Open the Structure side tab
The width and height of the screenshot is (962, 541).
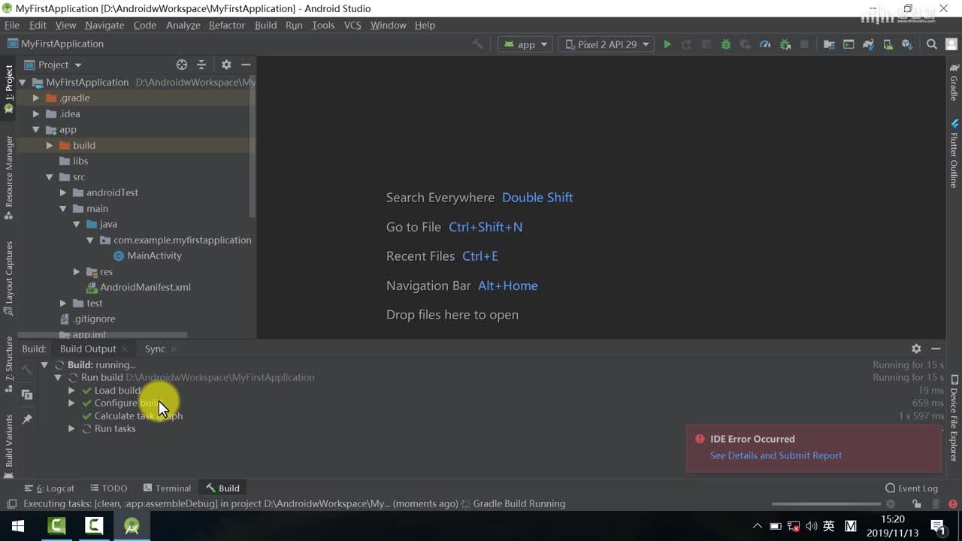[x=9, y=364]
